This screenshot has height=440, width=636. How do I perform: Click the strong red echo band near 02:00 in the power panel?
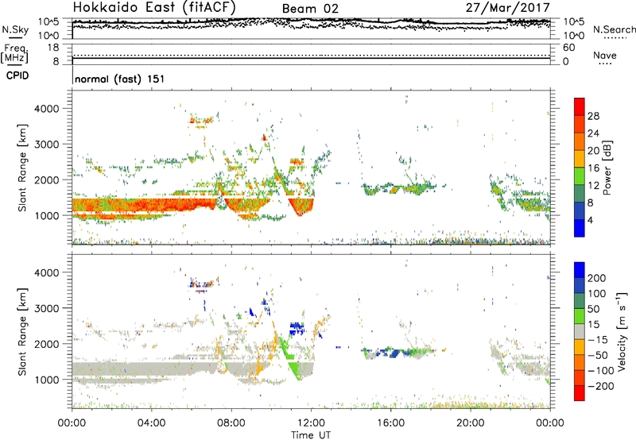point(112,205)
